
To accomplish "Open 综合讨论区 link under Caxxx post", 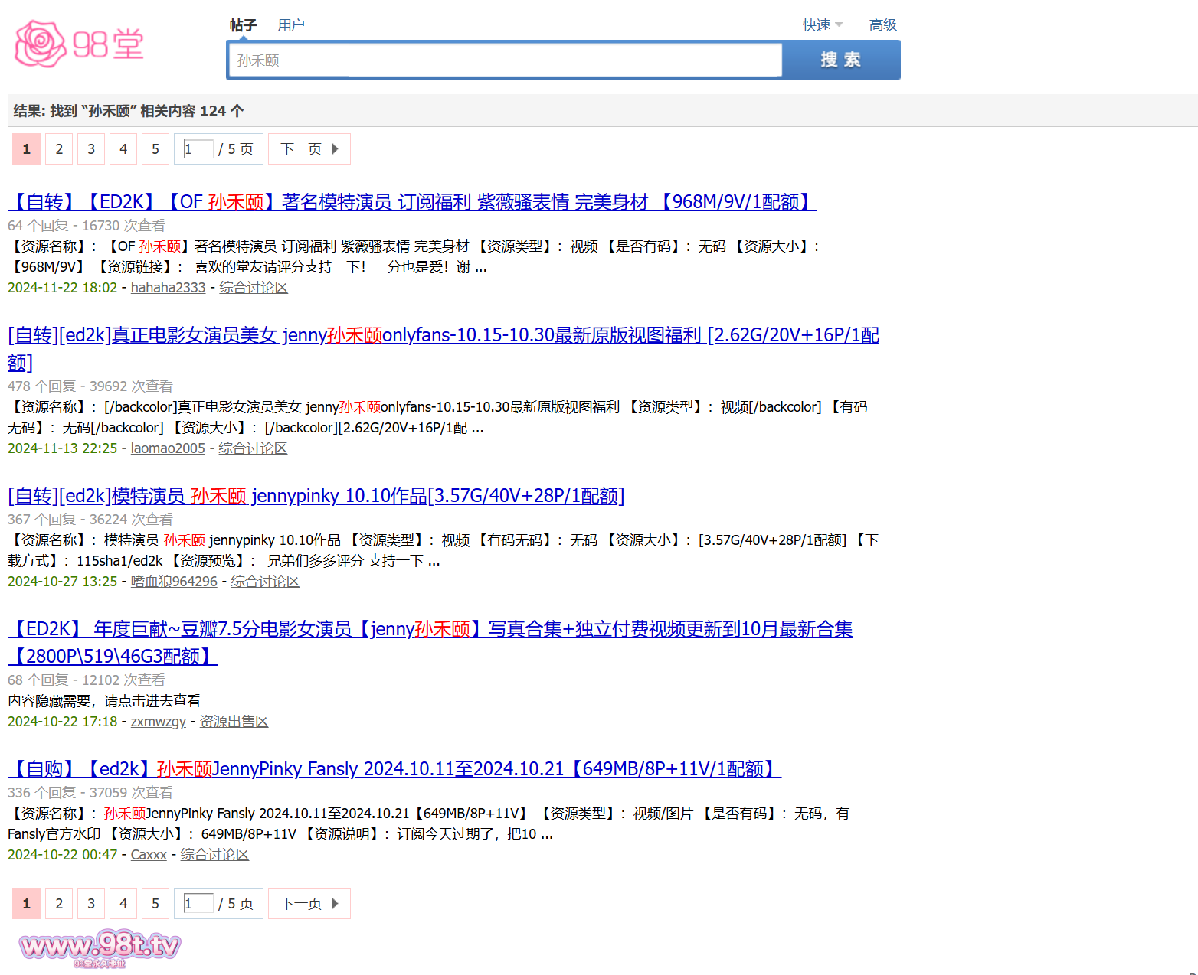I will tap(214, 855).
